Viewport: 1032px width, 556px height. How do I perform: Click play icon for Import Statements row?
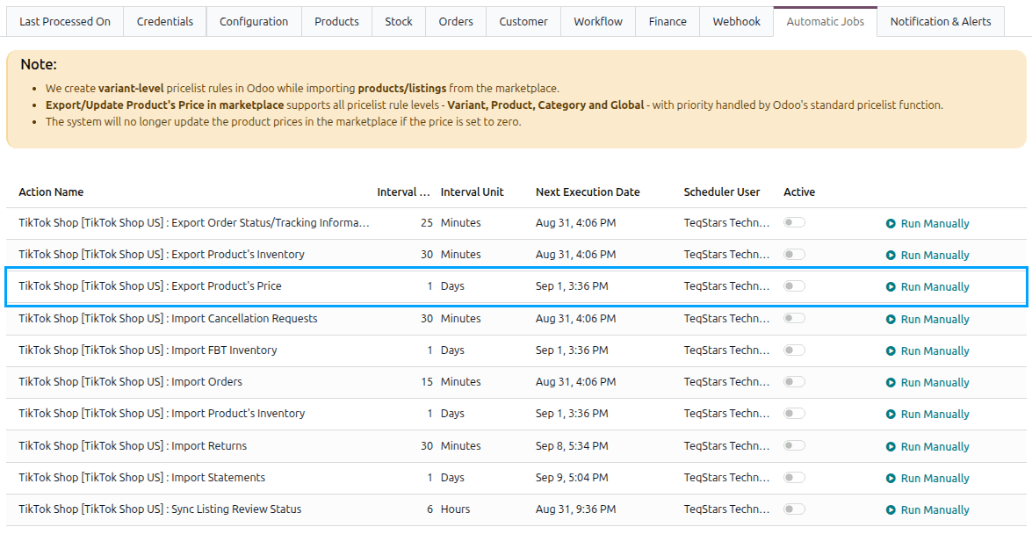click(x=891, y=478)
